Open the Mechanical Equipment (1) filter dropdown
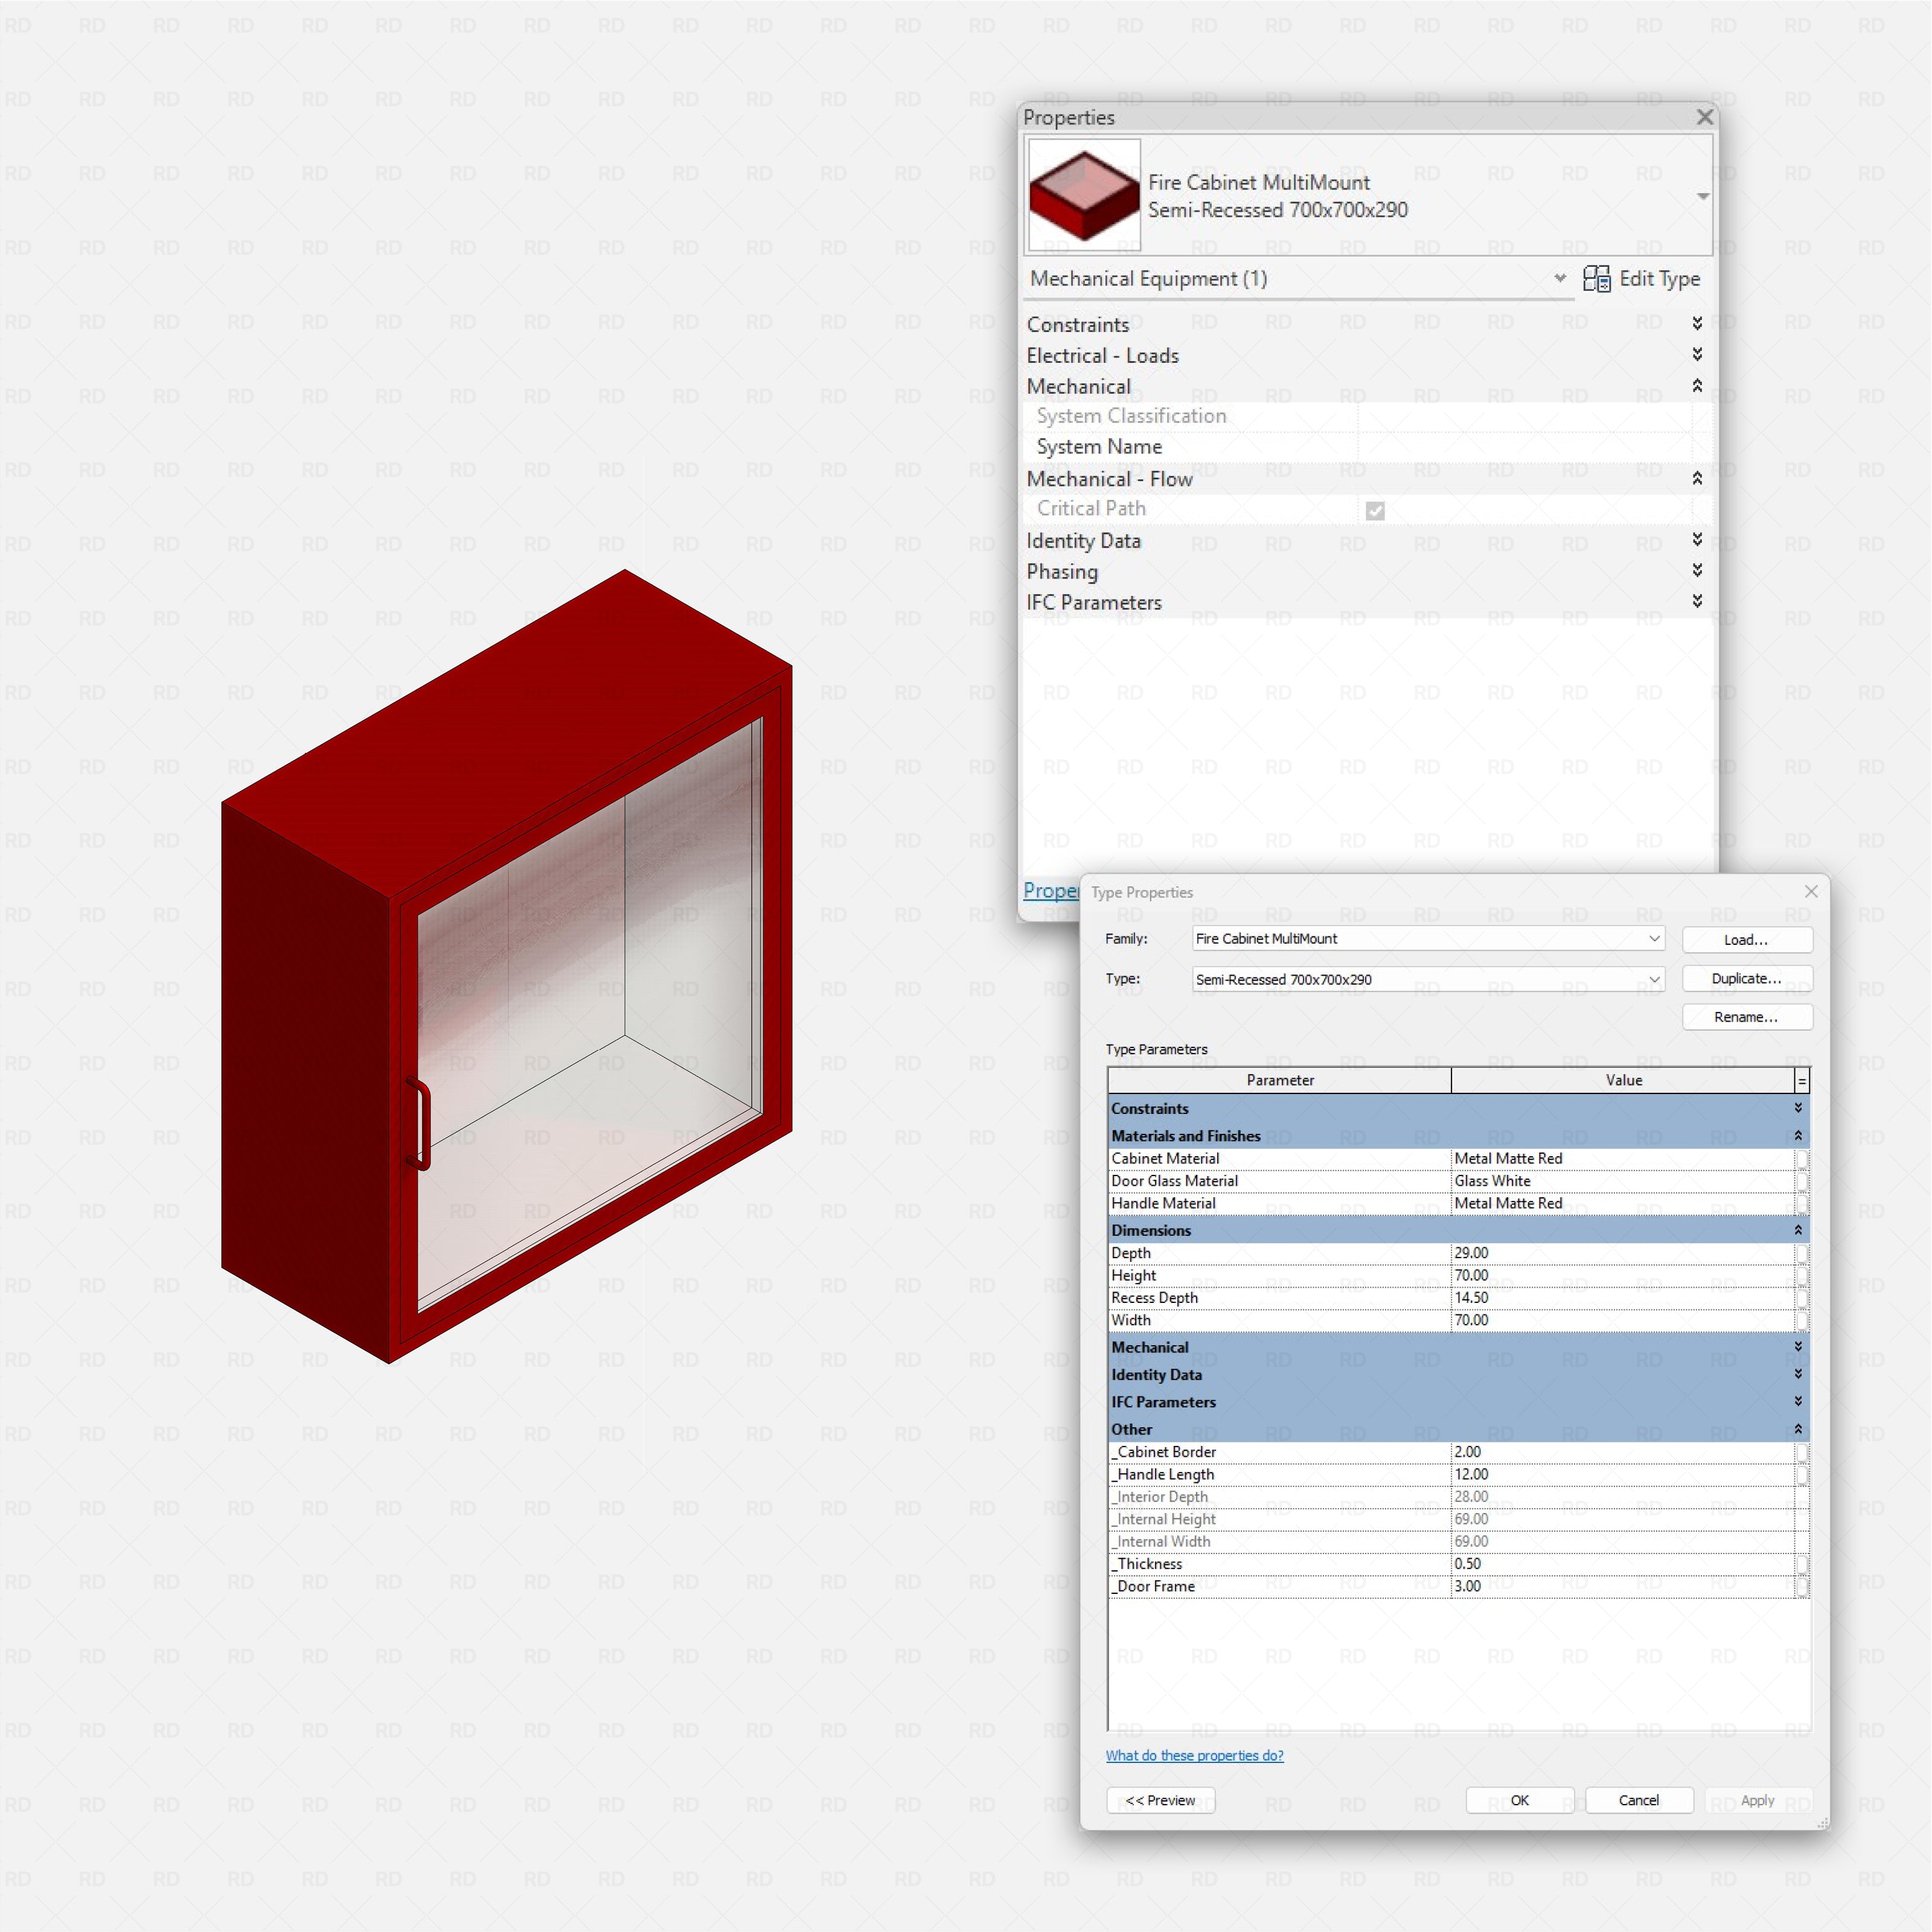 coord(1559,279)
